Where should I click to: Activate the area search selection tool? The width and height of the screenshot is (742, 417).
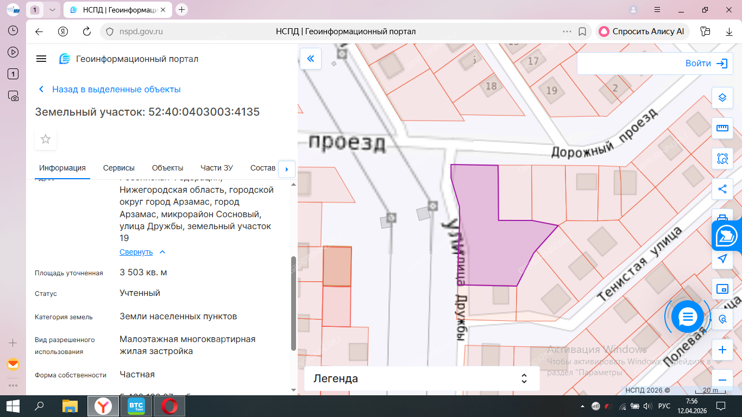722,159
